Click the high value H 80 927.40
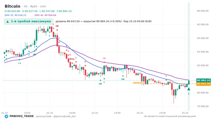214x120 pixels. [x=30, y=11]
